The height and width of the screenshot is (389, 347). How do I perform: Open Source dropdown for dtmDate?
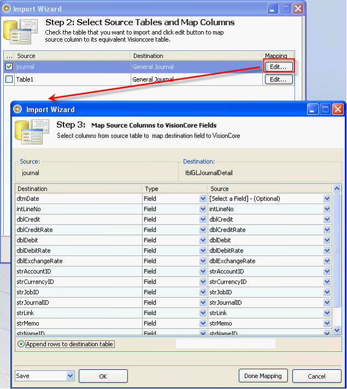coord(327,199)
